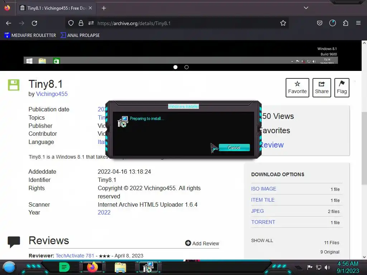This screenshot has width=367, height=275.
Task: Select the first carousel dot
Action: tap(175, 67)
